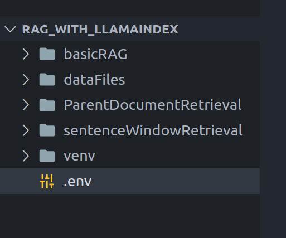Select the ParentDocumentRetrieval folder label
This screenshot has width=286, height=238.
[153, 105]
